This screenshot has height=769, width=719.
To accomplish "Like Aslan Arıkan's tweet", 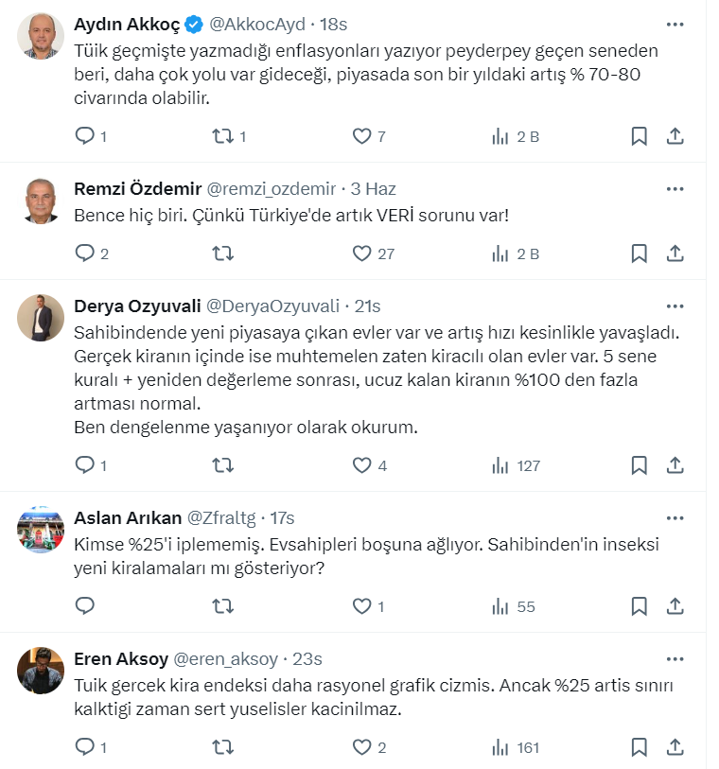I will tap(361, 605).
